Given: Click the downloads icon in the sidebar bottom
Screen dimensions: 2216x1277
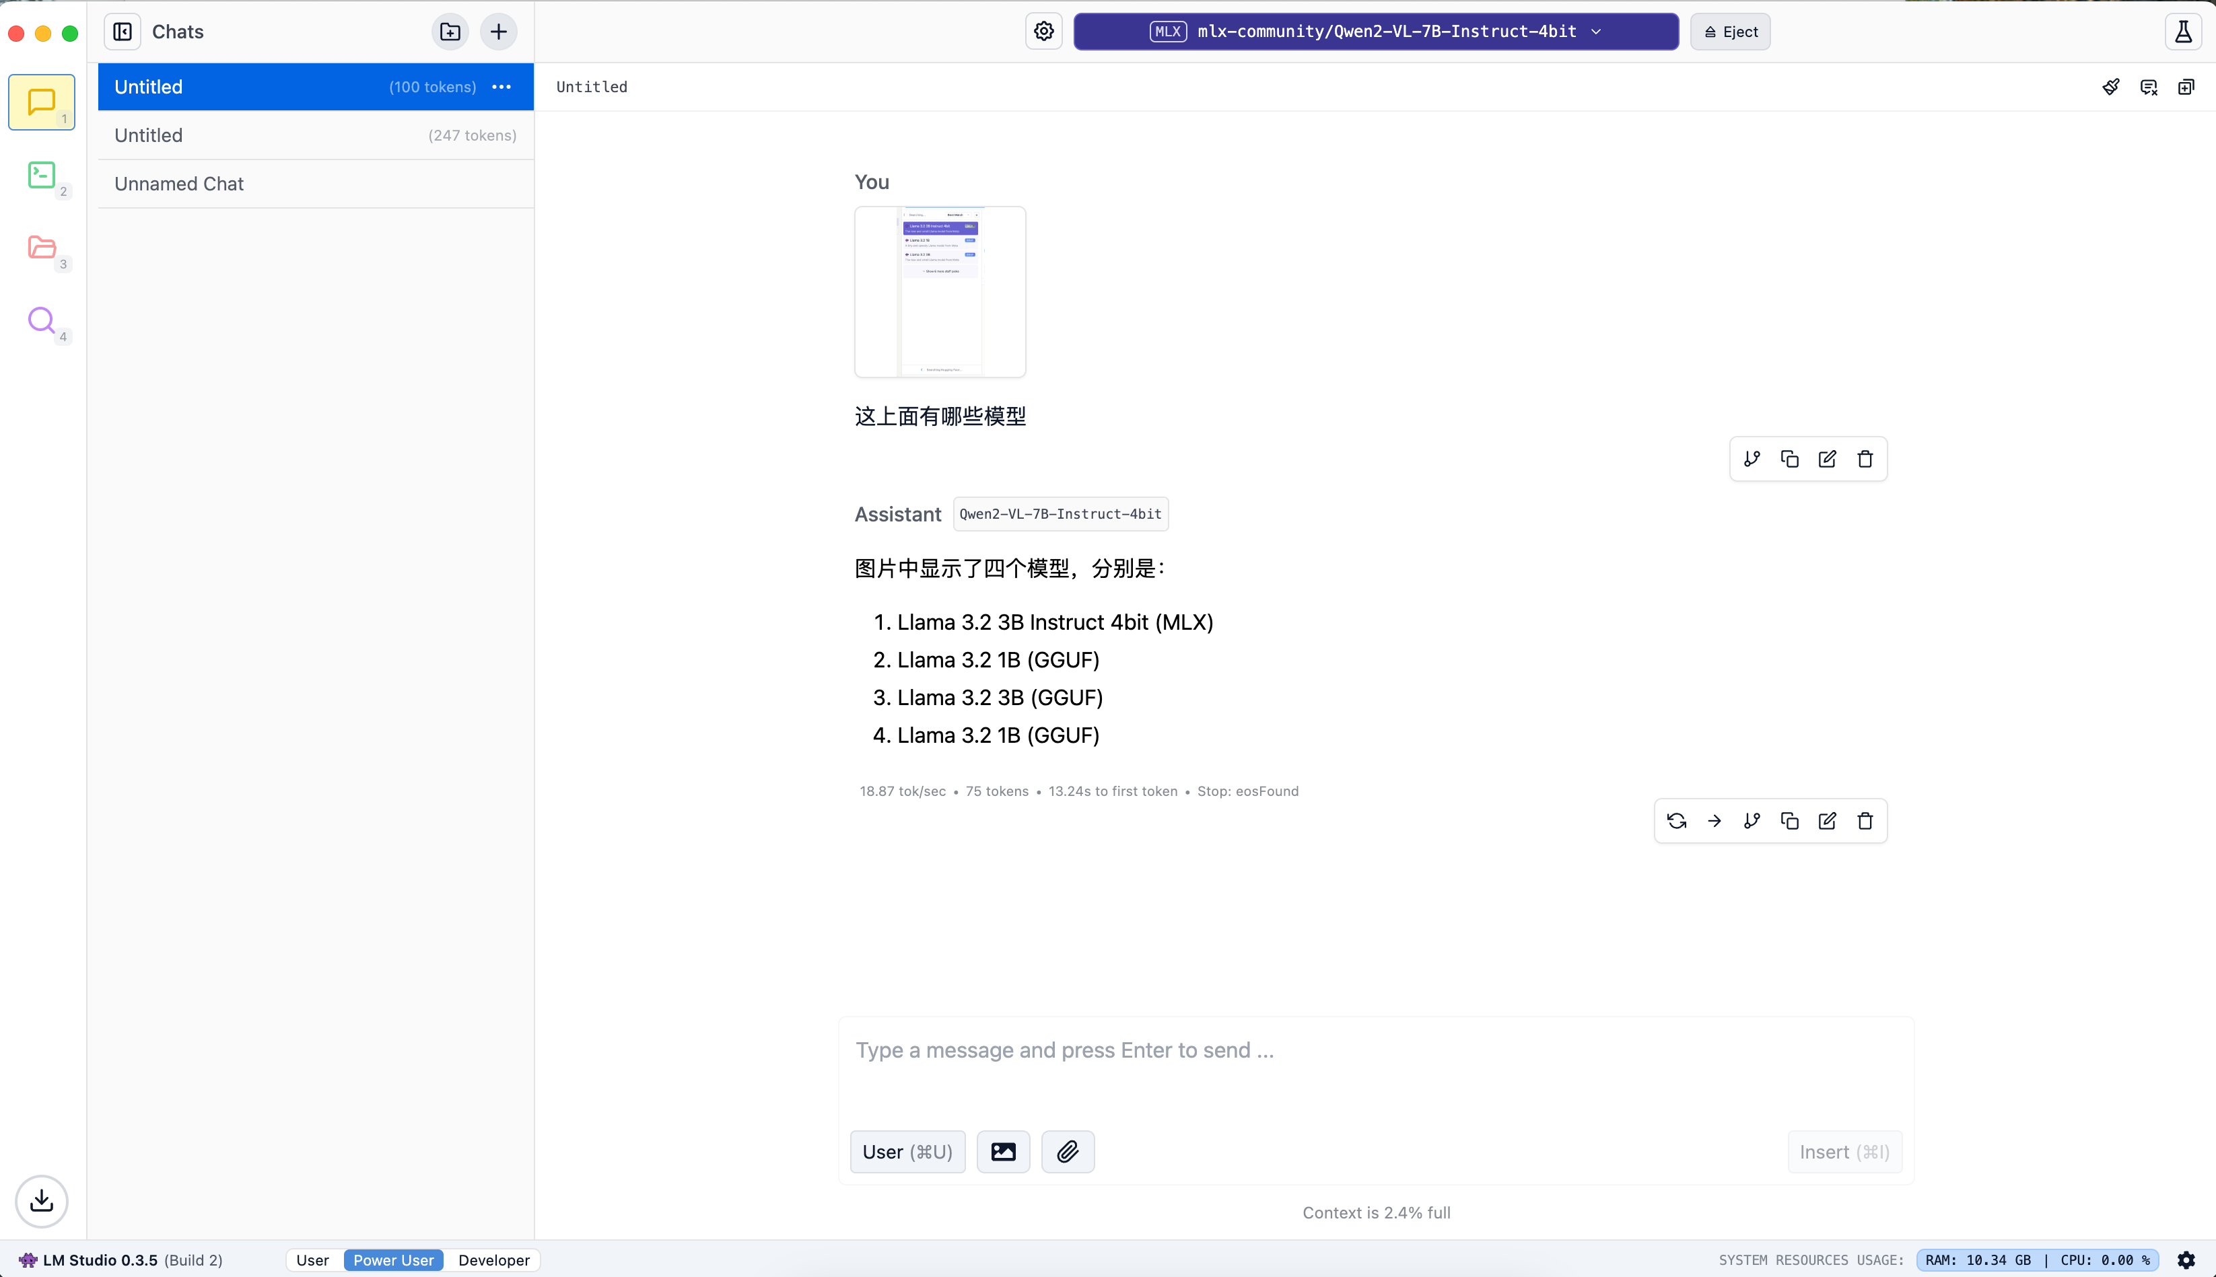Looking at the screenshot, I should (x=41, y=1201).
